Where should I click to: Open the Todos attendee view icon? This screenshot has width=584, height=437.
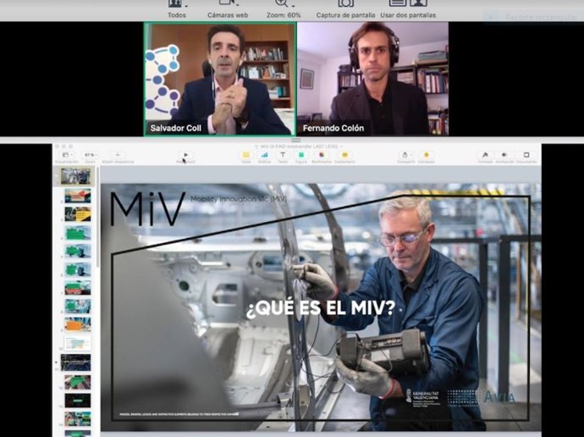tap(174, 3)
